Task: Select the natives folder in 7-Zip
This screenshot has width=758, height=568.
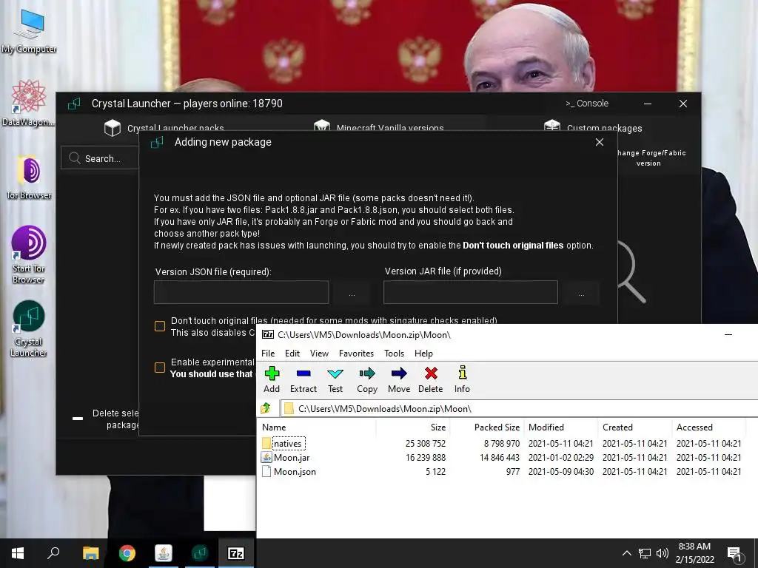Action: pyautogui.click(x=288, y=444)
